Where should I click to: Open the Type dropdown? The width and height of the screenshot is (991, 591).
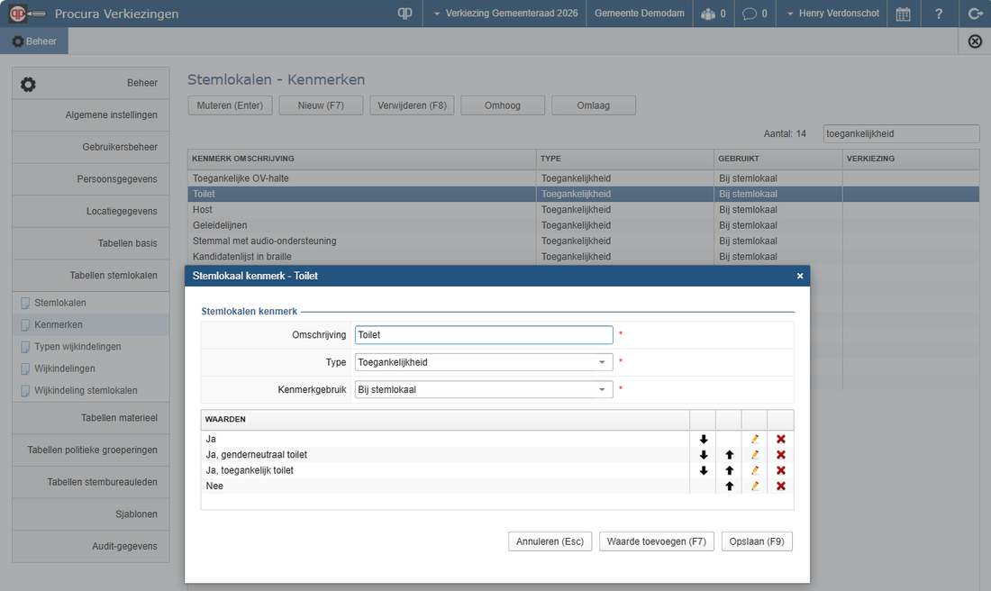484,362
